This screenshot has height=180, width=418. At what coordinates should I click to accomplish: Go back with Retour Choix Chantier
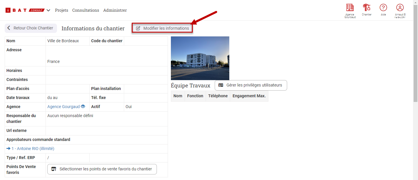point(31,28)
